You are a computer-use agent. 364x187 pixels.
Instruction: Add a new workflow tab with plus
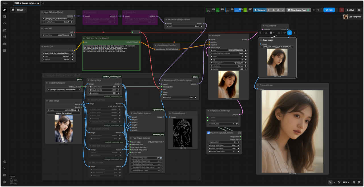coord(43,3)
